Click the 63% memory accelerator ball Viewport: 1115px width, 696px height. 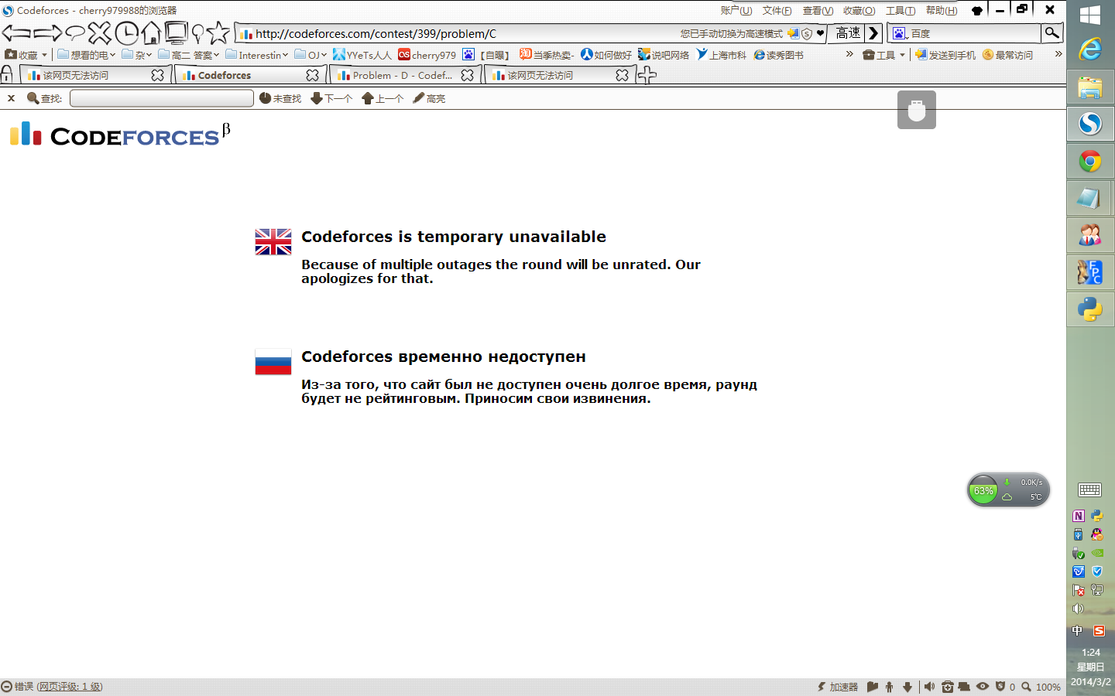pyautogui.click(x=984, y=490)
